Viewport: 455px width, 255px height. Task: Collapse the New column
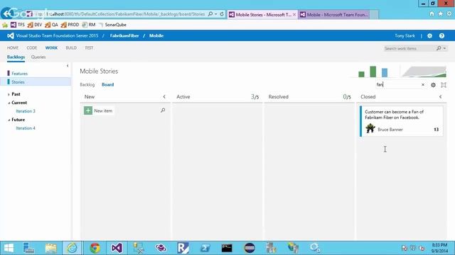(164, 97)
